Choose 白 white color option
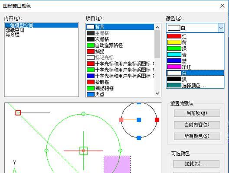The width and height of the screenshot is (229, 173). (195, 73)
